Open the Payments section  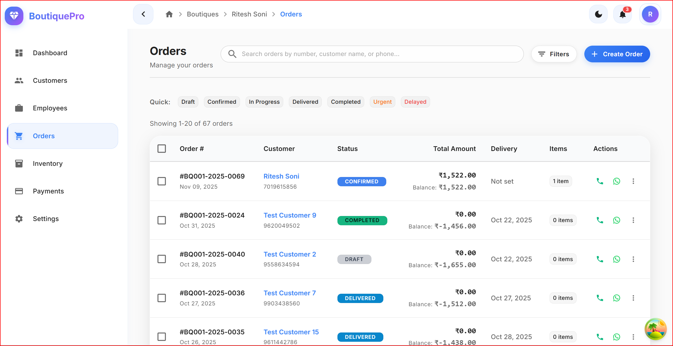tap(48, 191)
